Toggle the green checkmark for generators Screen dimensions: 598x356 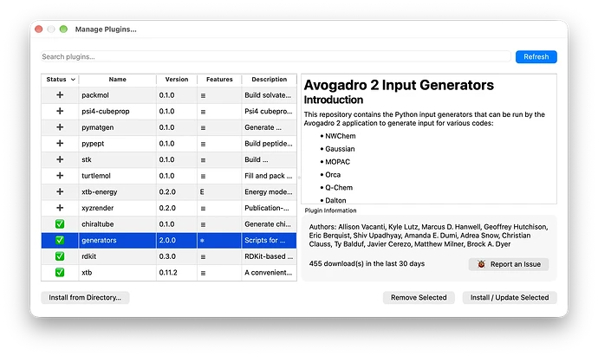pos(60,240)
